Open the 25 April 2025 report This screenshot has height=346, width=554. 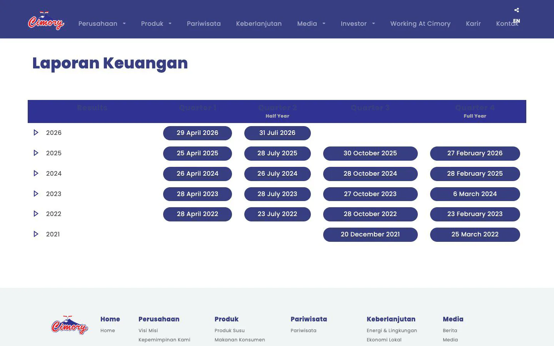click(x=197, y=153)
